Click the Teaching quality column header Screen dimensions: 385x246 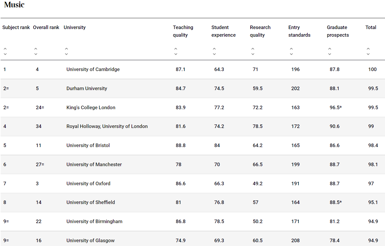pos(183,31)
